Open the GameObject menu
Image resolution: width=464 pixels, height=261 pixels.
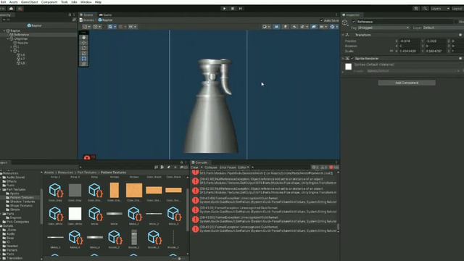pos(29,2)
